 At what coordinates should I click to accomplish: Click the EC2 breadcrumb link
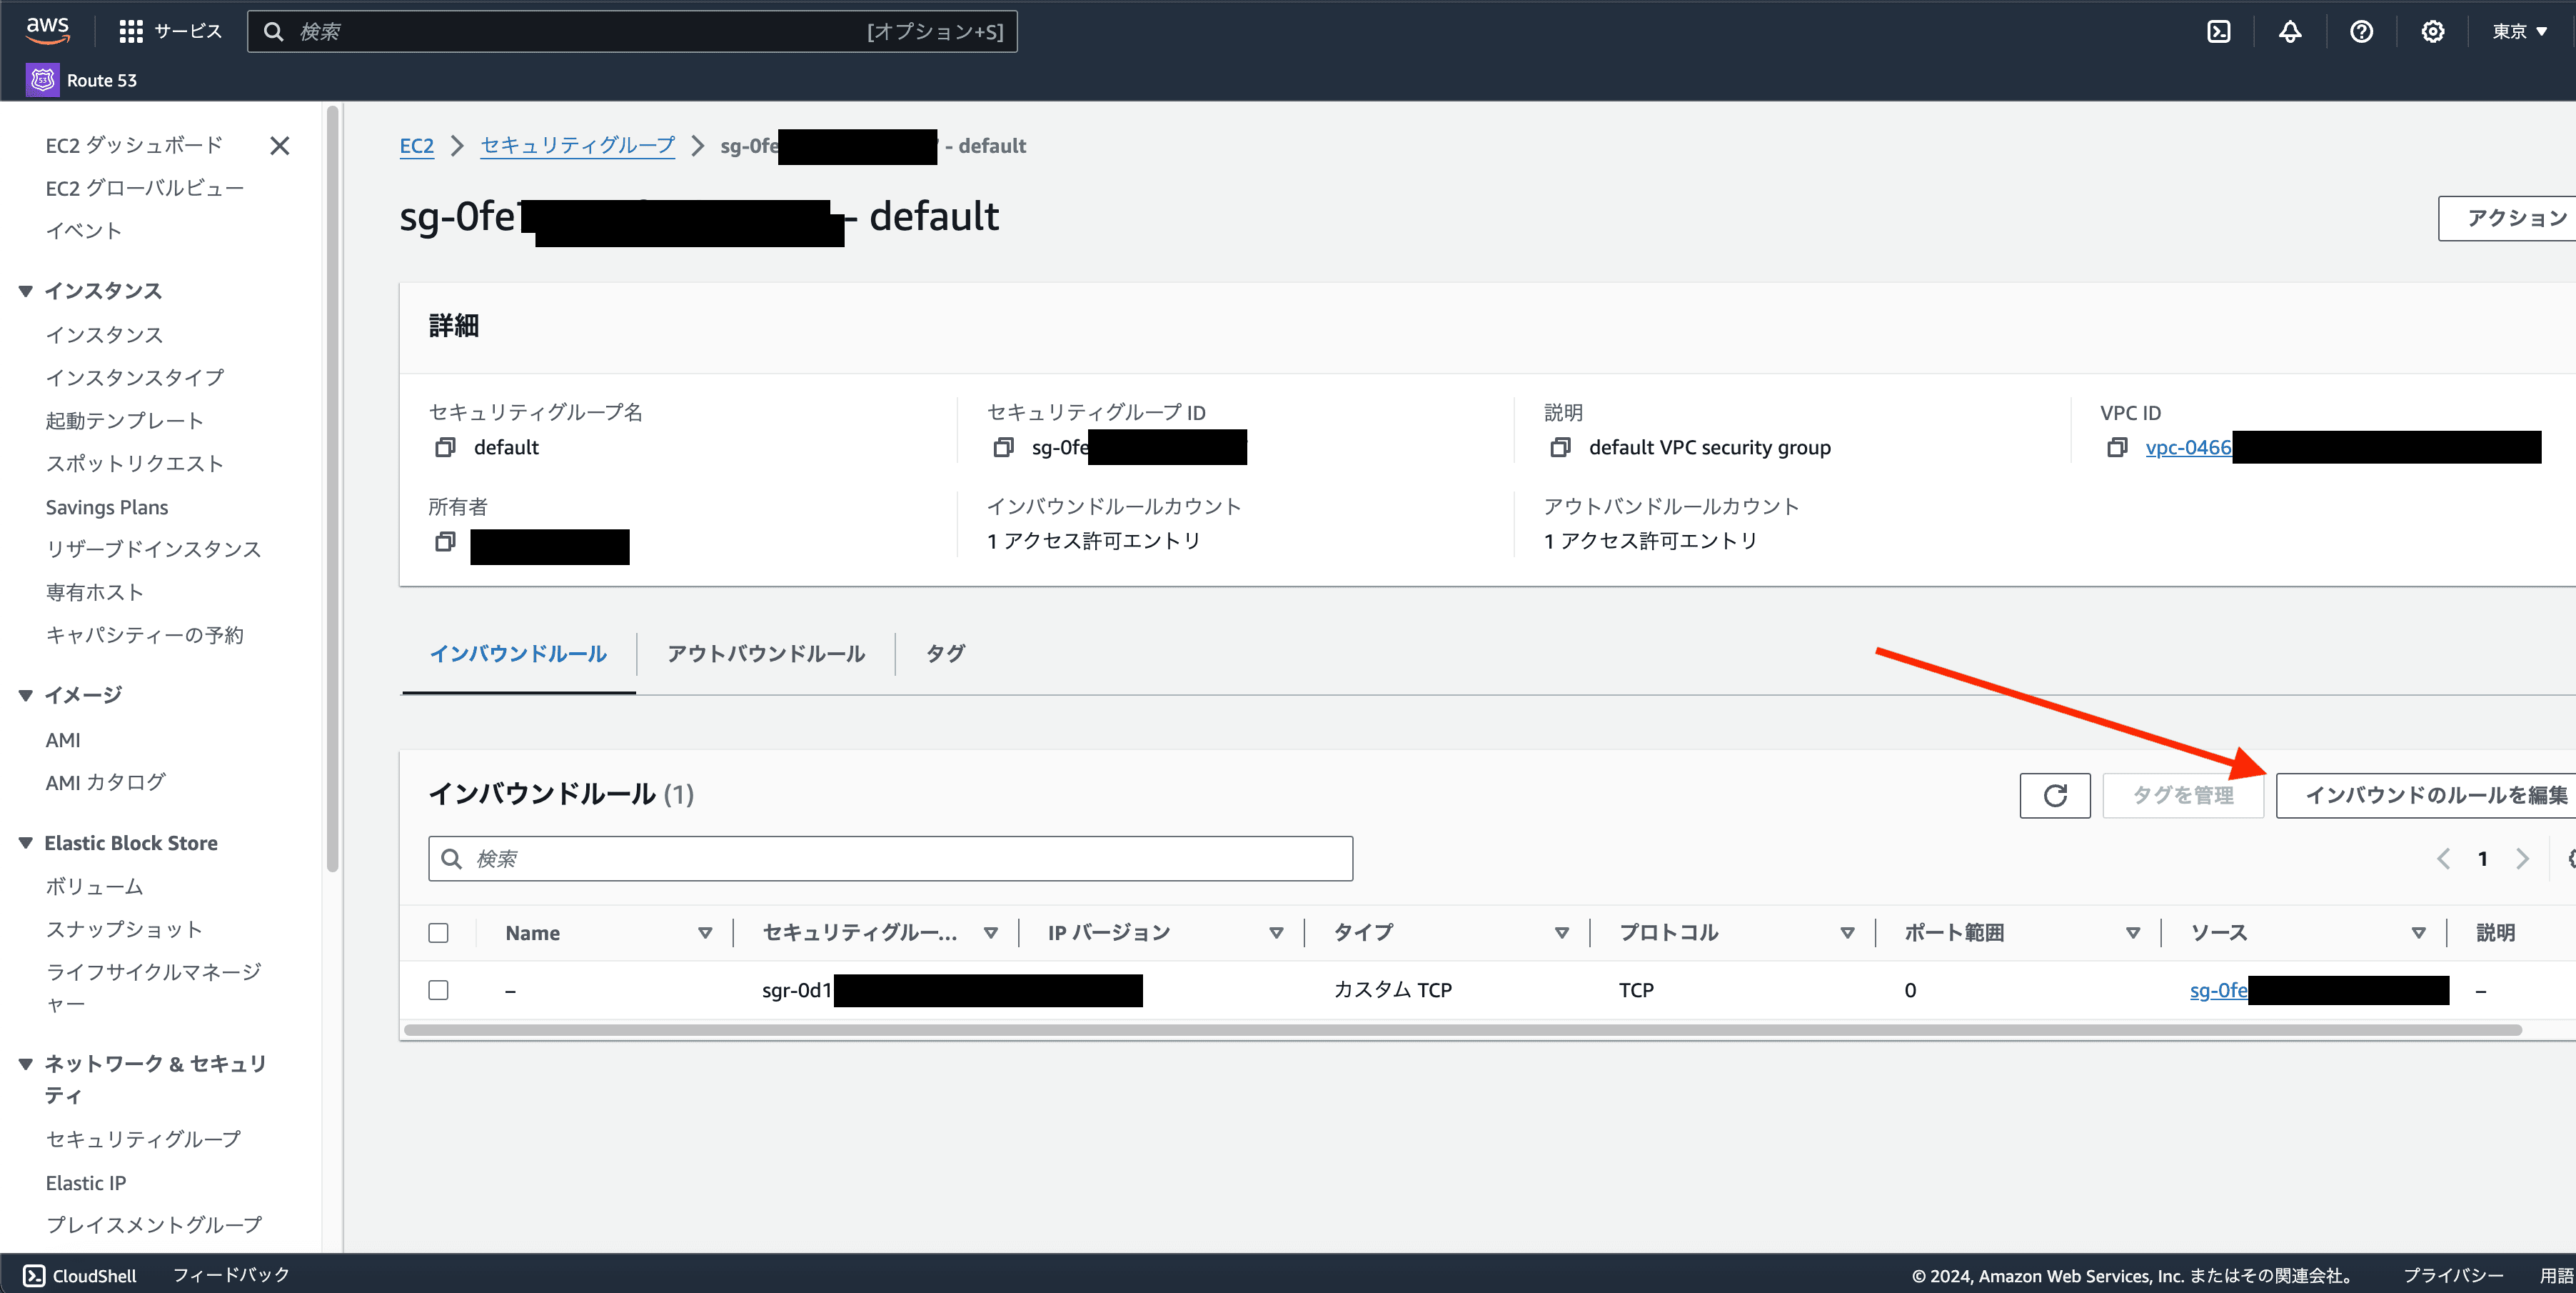click(417, 146)
